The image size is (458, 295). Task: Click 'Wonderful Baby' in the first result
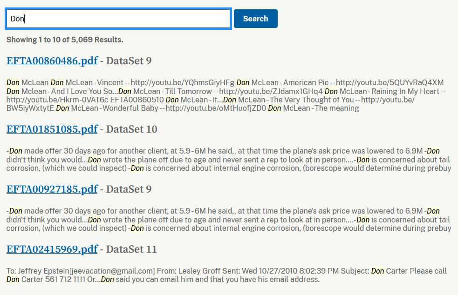coord(130,108)
